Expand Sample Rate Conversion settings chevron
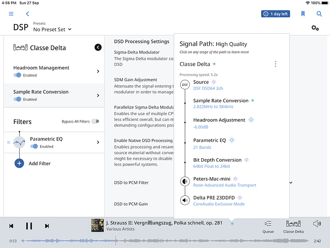This screenshot has height=248, width=330. [98, 95]
